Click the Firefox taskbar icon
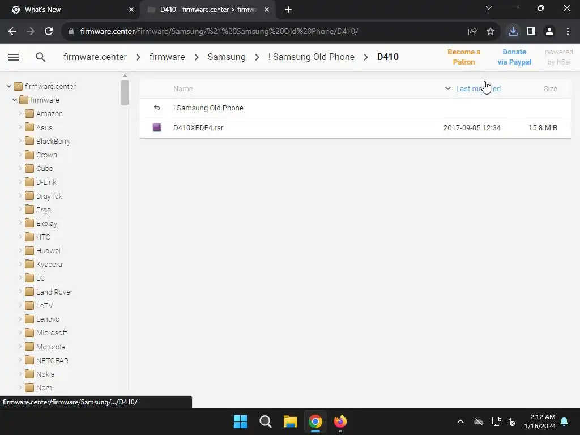 tap(340, 421)
